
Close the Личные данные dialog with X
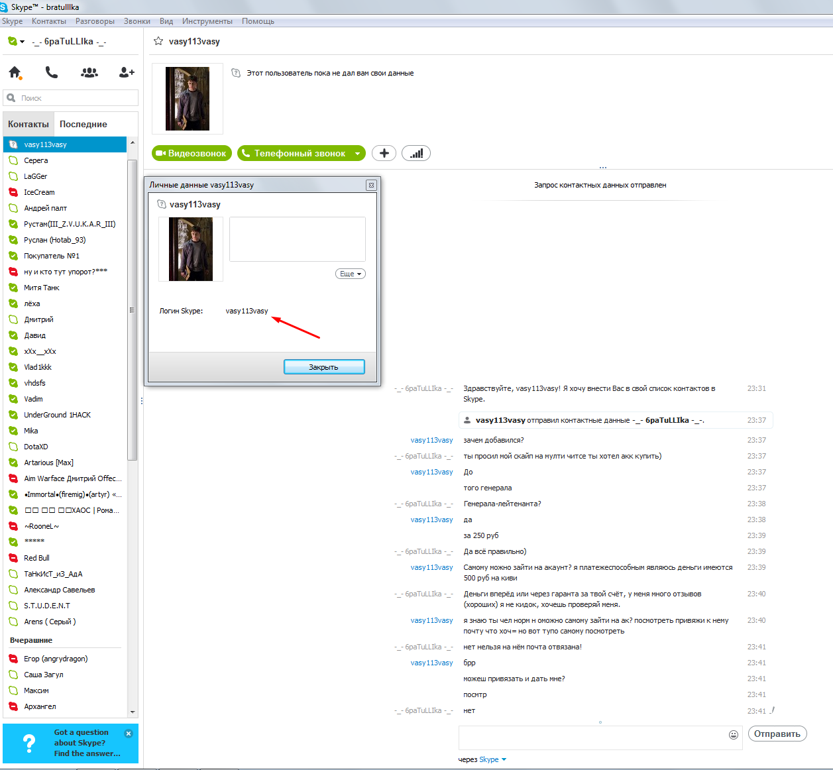(x=371, y=185)
